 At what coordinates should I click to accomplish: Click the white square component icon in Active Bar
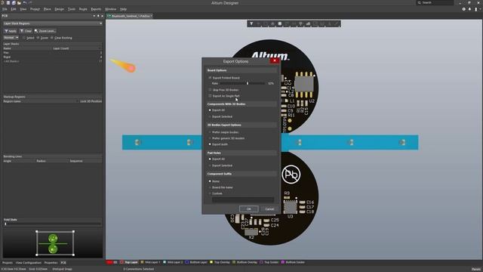tap(280, 23)
